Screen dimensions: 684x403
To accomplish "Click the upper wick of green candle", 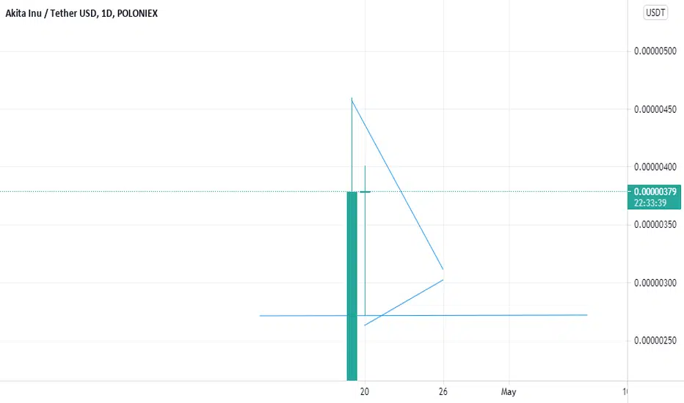I will coord(352,144).
